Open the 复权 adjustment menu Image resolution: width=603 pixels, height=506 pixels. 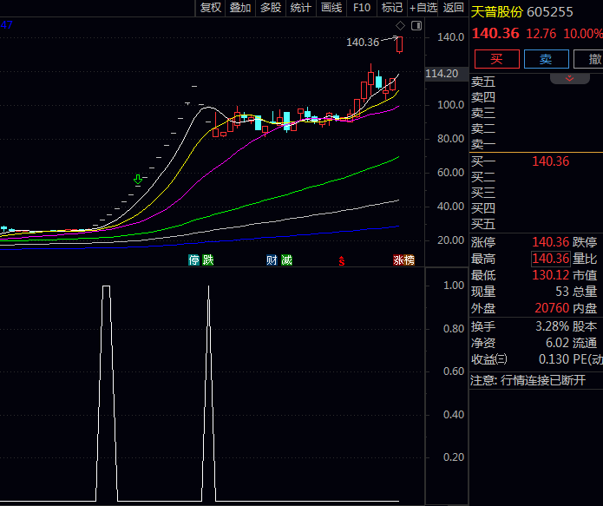pyautogui.click(x=211, y=8)
